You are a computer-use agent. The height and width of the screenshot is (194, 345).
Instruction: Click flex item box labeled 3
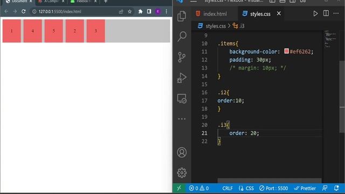coord(96,31)
